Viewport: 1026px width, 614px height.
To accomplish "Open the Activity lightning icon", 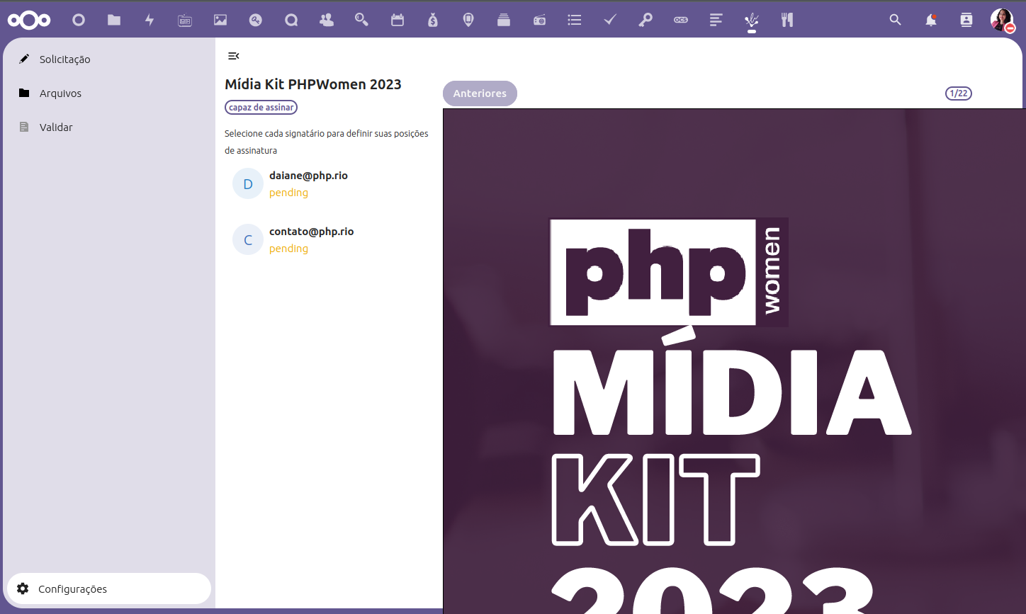I will coord(150,20).
